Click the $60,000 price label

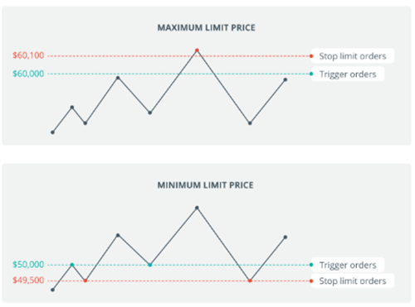28,74
